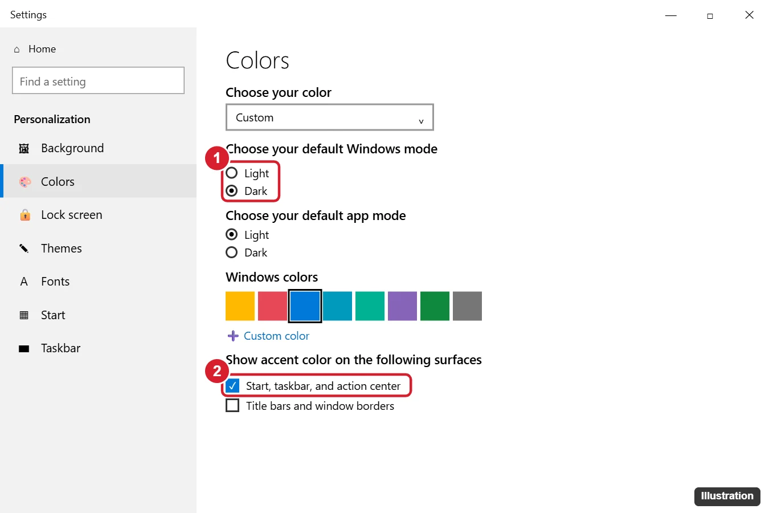The width and height of the screenshot is (769, 513).
Task: Click the Taskbar rectangle icon
Action: click(24, 349)
